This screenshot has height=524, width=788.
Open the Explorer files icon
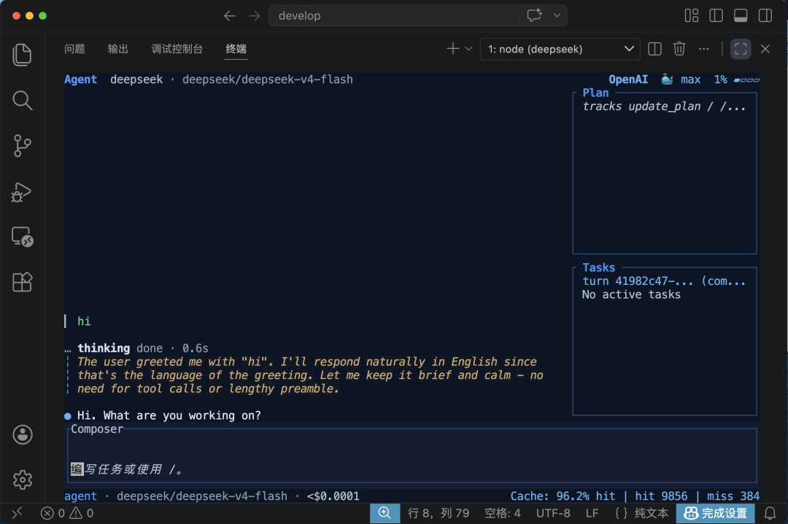pos(22,54)
